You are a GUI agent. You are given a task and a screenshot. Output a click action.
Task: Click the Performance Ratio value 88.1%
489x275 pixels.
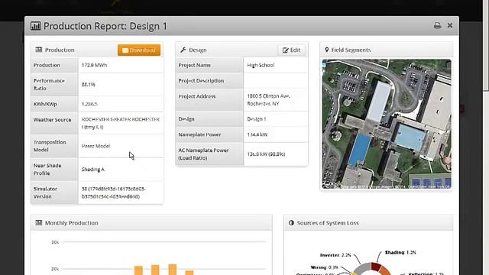pyautogui.click(x=89, y=85)
